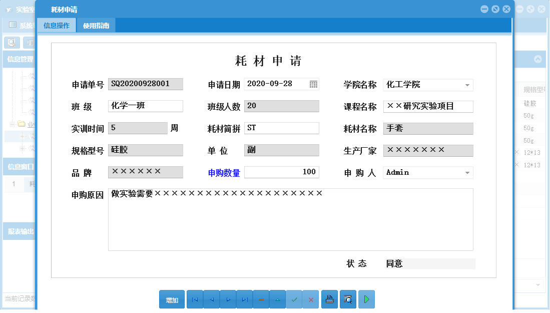
Task: Jump to the last record
Action: pyautogui.click(x=244, y=299)
